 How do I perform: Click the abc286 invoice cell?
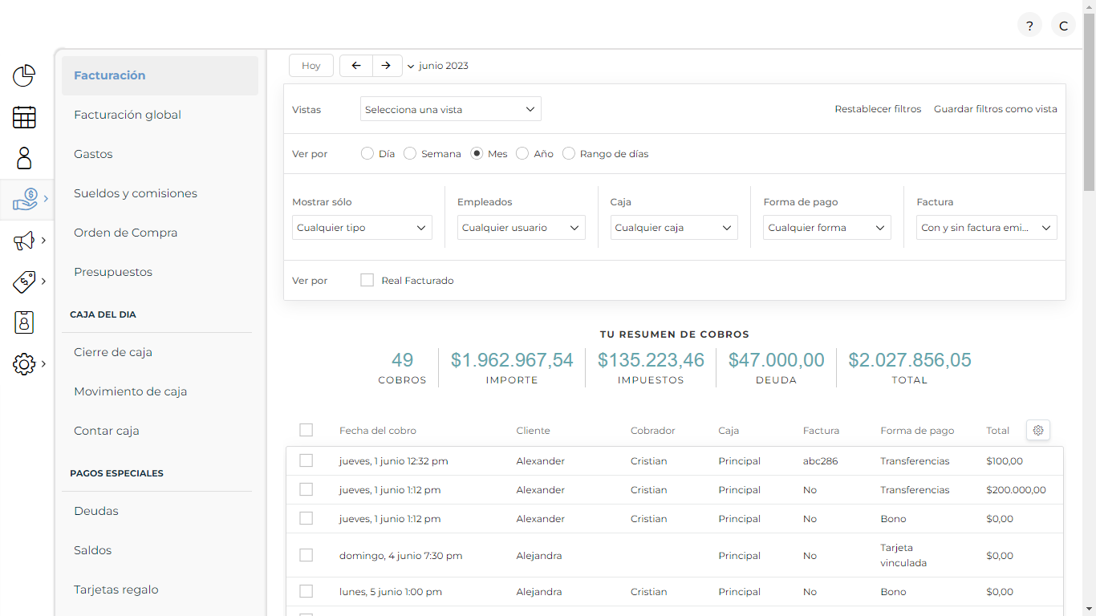point(821,461)
